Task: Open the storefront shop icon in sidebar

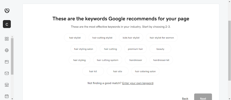Action: point(7,85)
